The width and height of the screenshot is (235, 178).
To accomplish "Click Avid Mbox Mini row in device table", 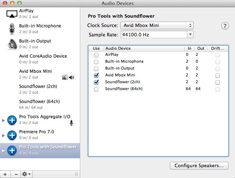I will pos(158,75).
